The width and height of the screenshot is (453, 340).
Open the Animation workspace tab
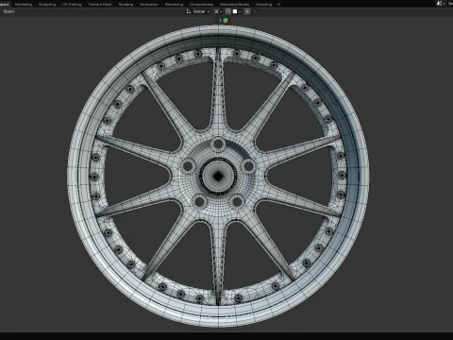point(149,5)
